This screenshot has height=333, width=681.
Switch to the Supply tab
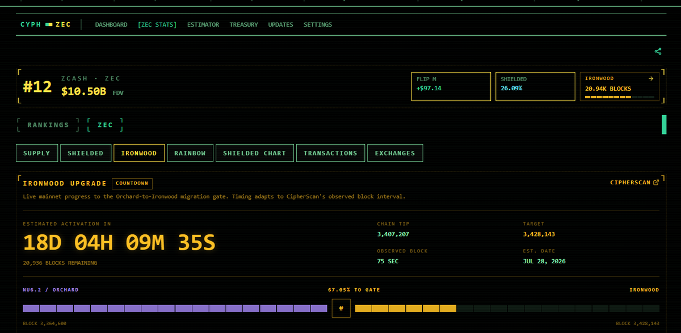tap(36, 153)
